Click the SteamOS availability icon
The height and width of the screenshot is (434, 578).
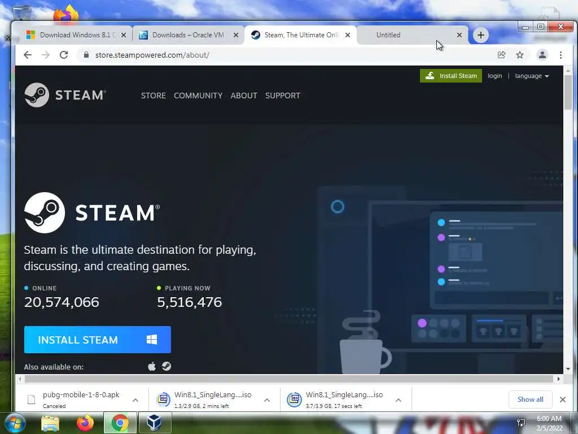pyautogui.click(x=167, y=366)
